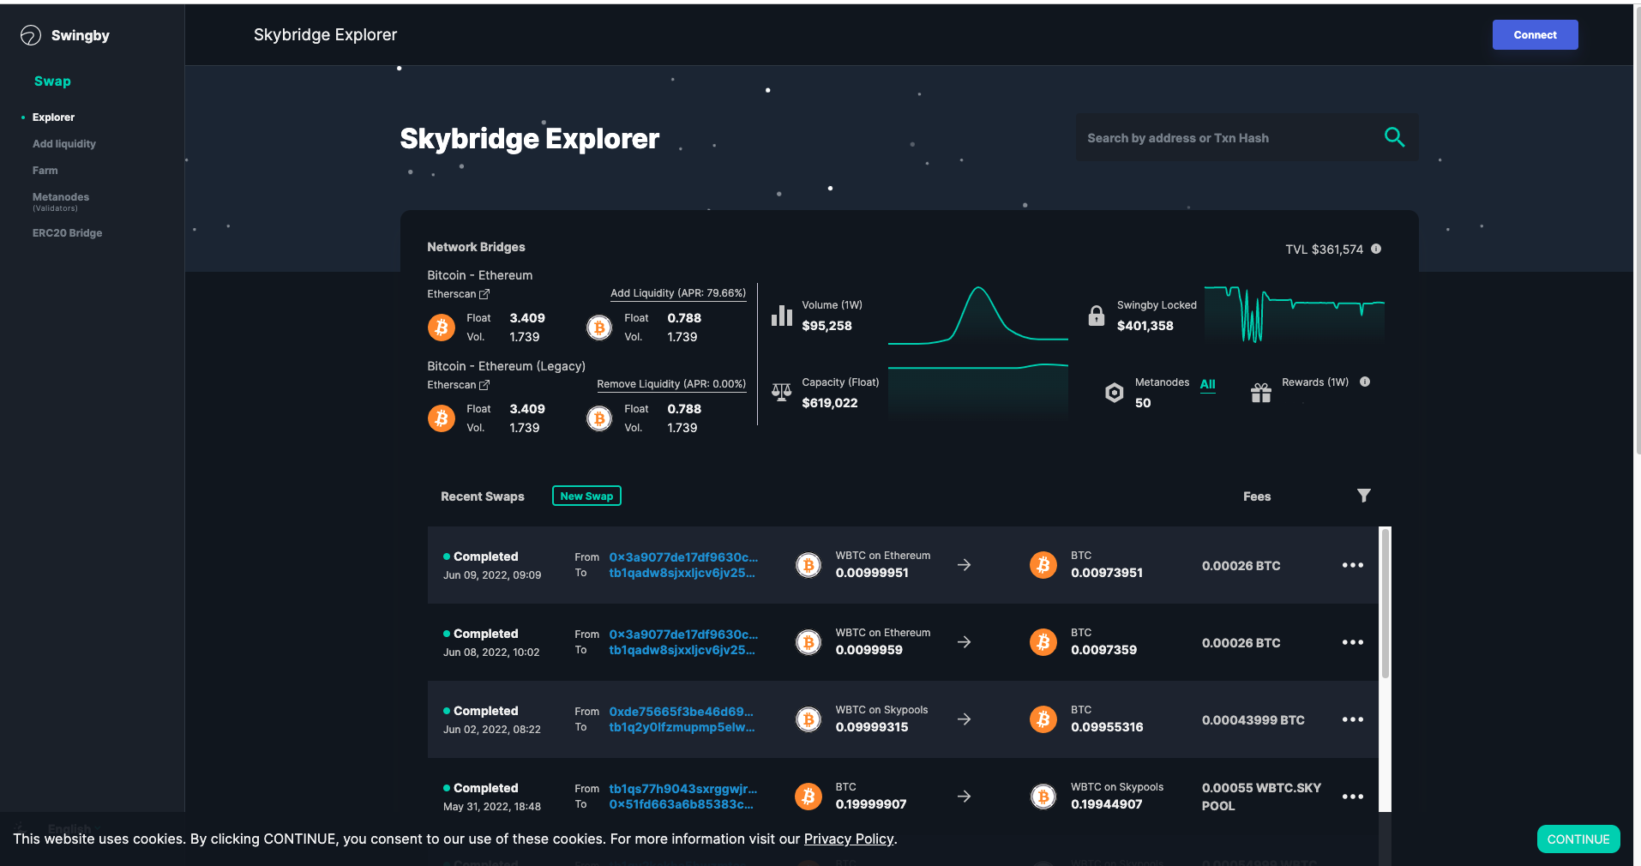Open To address tb1q2y0lfzmupmp5elw...

(x=682, y=727)
